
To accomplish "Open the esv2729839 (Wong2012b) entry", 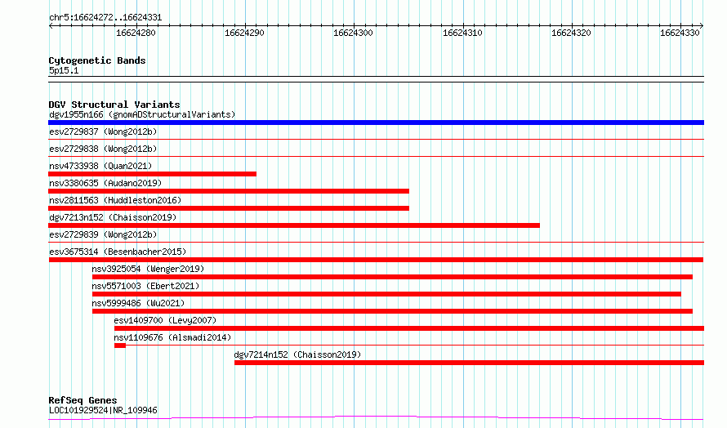I will [103, 234].
